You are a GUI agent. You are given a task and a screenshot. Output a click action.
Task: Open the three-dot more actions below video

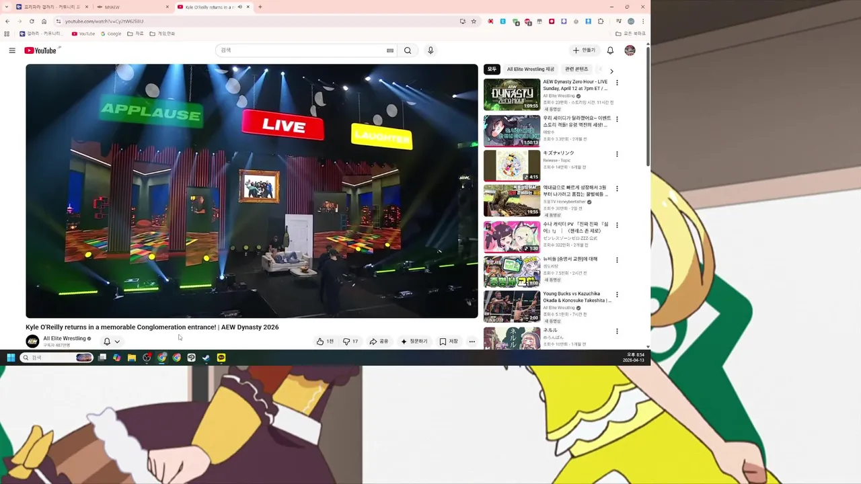tap(472, 341)
